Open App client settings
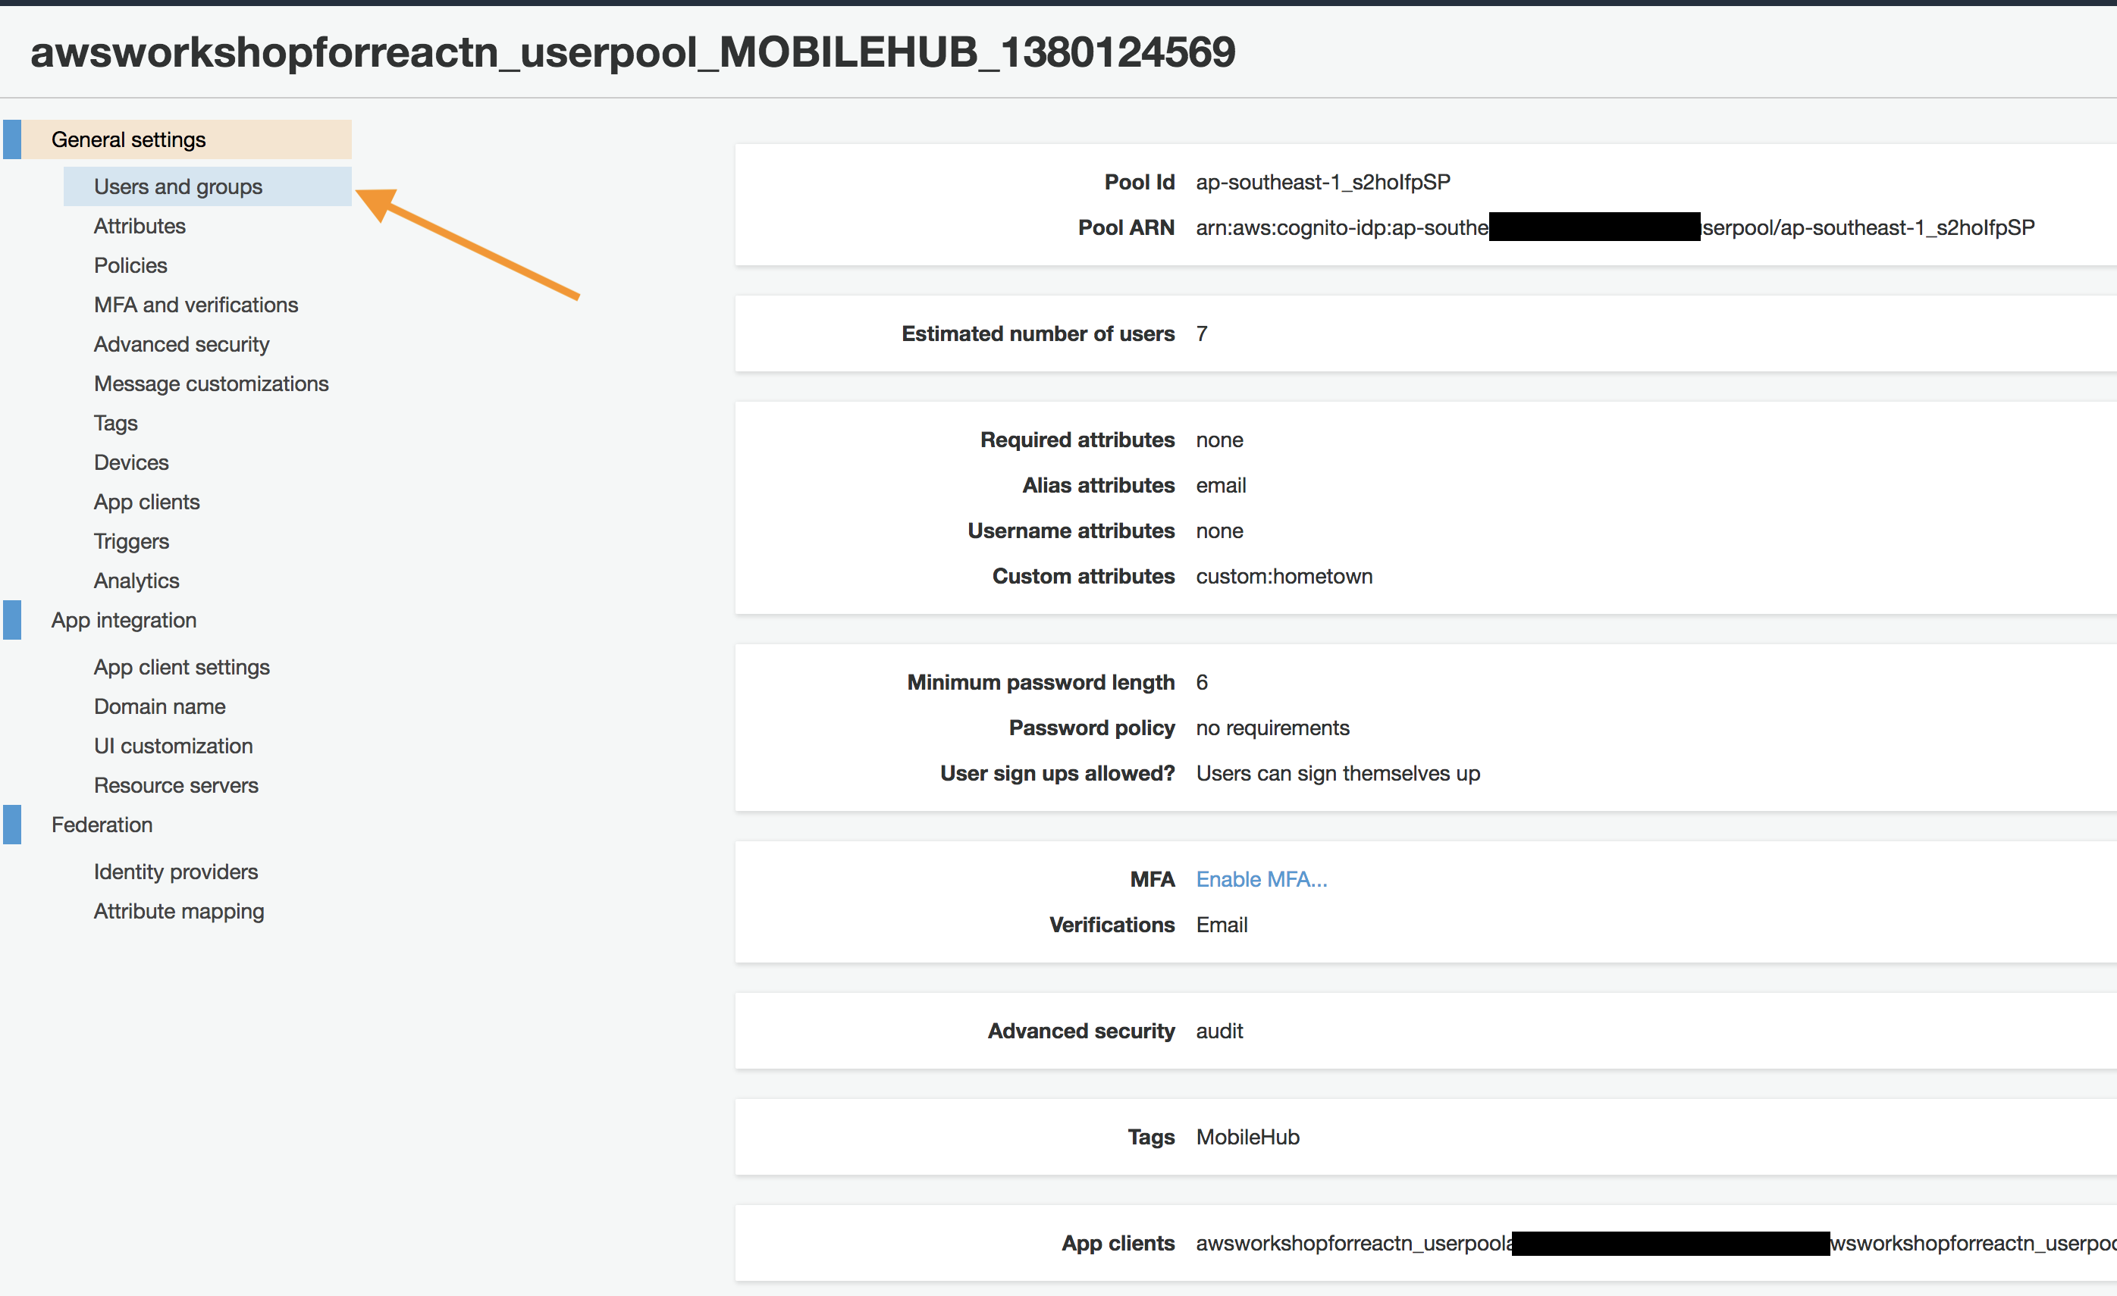 click(x=181, y=667)
